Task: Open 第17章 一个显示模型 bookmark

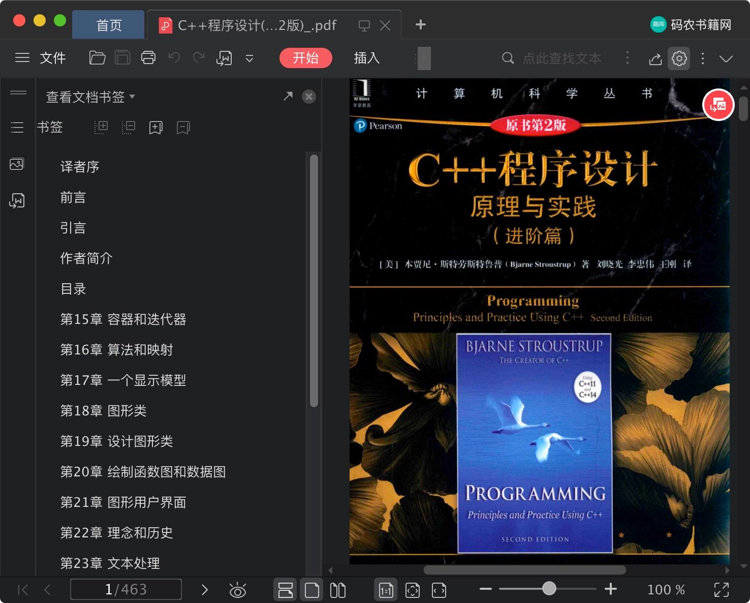Action: pos(123,380)
